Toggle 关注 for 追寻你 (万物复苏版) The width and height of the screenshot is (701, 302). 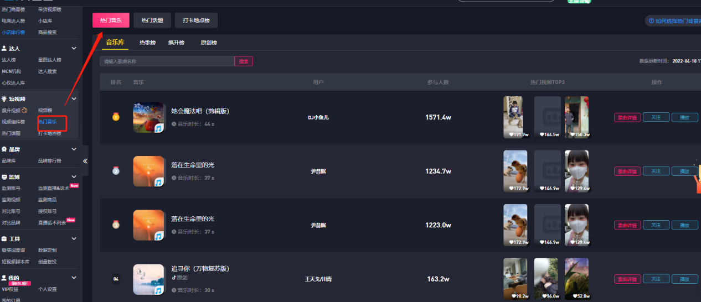coord(656,279)
